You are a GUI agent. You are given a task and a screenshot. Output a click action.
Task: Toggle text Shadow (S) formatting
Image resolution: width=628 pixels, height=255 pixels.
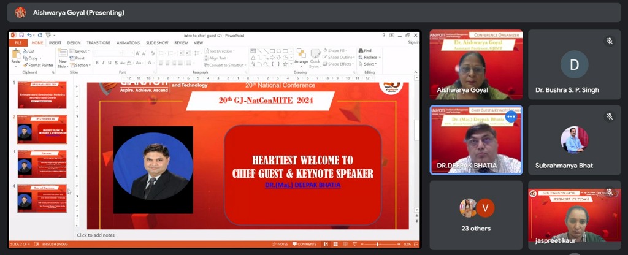tap(116, 63)
